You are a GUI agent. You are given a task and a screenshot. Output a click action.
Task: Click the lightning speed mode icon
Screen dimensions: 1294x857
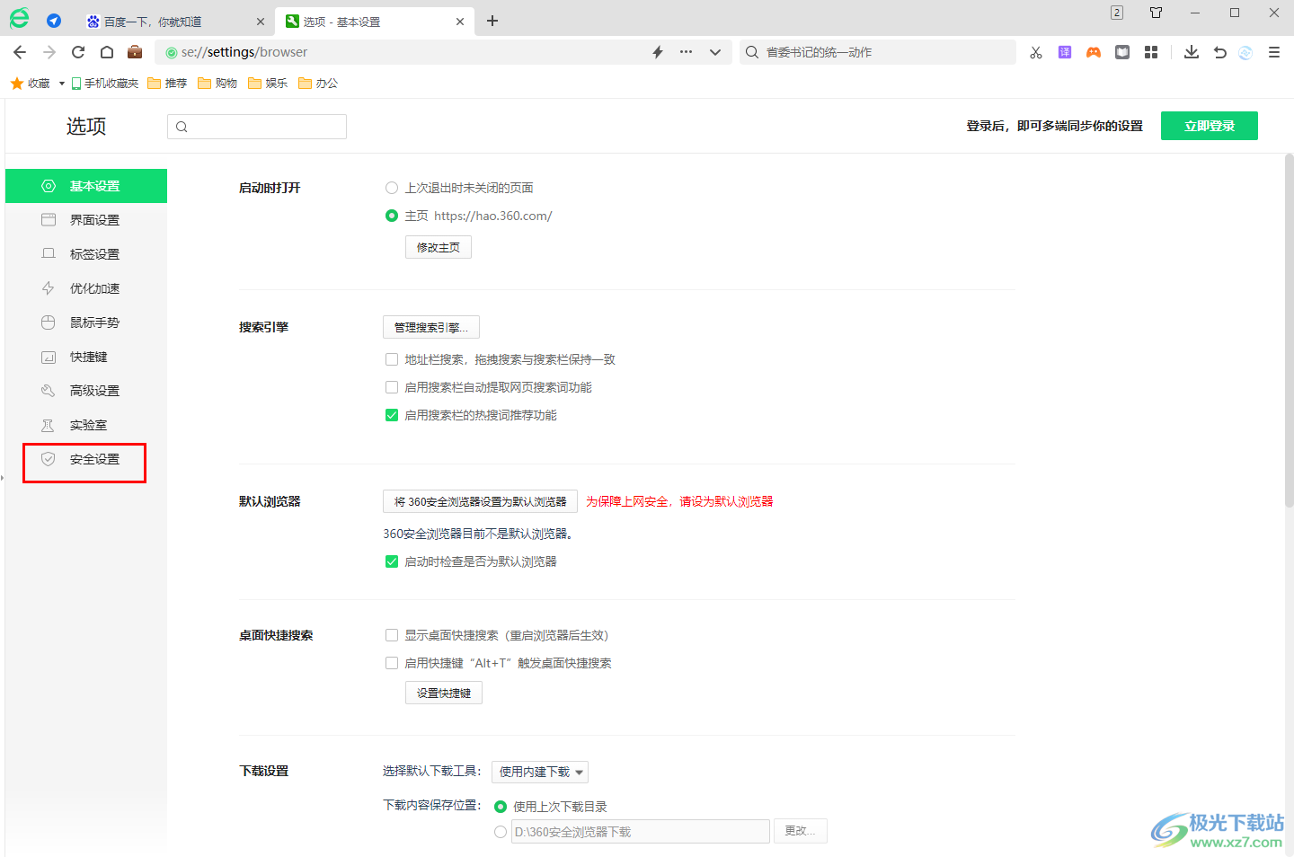[658, 52]
